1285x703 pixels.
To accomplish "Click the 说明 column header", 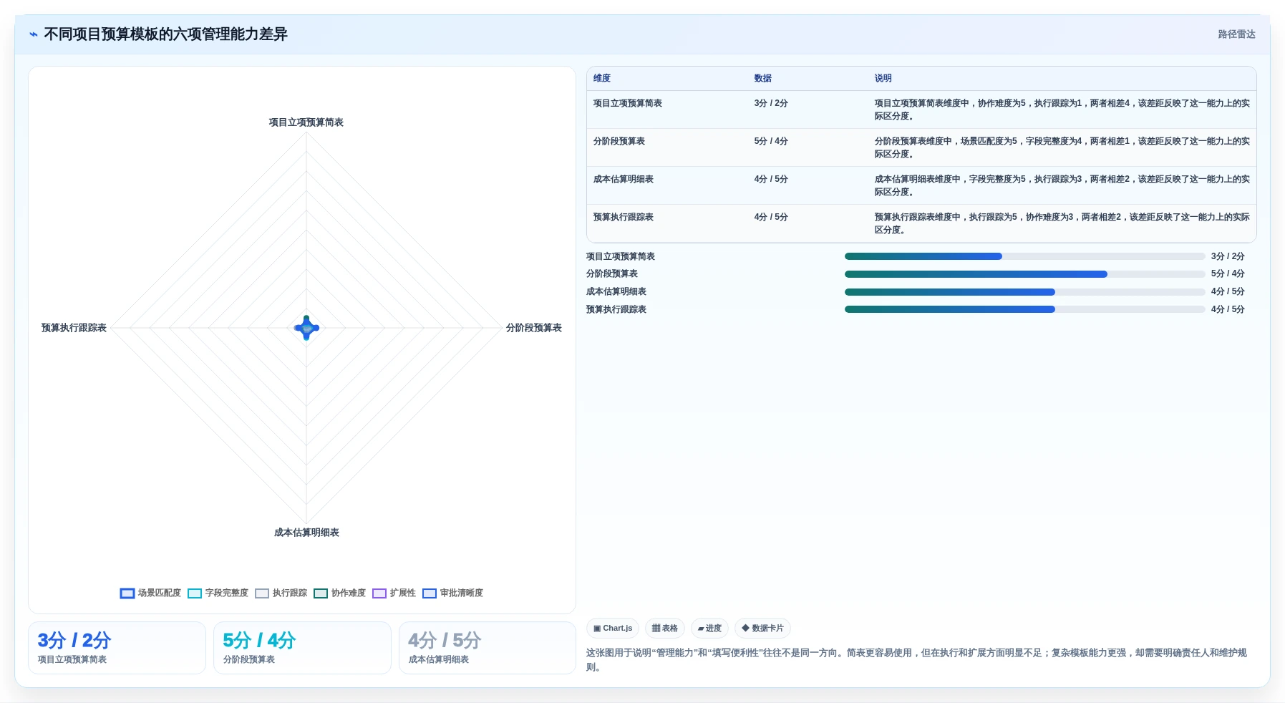I will click(x=883, y=78).
